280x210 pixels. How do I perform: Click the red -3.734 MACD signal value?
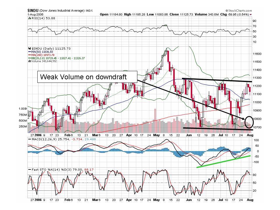(77, 139)
